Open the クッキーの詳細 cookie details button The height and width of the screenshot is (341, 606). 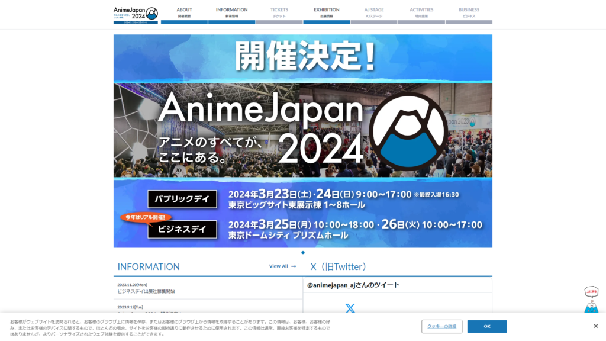pos(441,326)
